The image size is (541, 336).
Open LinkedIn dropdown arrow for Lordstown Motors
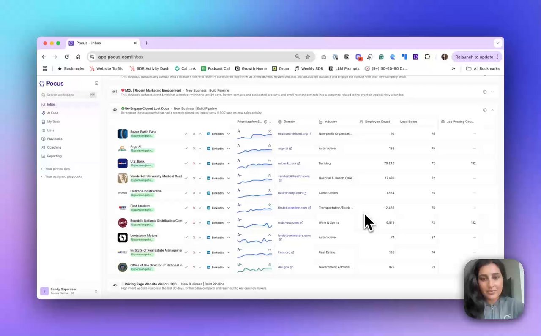point(229,238)
